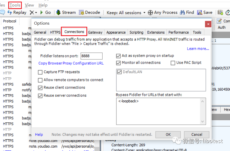The height and width of the screenshot is (151, 230).
Task: Click the Help link in Options dialog
Action: tap(39, 135)
